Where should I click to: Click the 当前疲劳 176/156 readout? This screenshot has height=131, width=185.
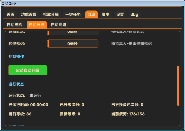tap(128, 114)
